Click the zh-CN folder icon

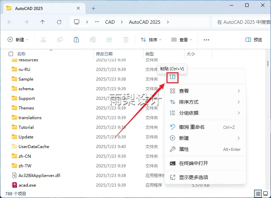pyautogui.click(x=14, y=156)
